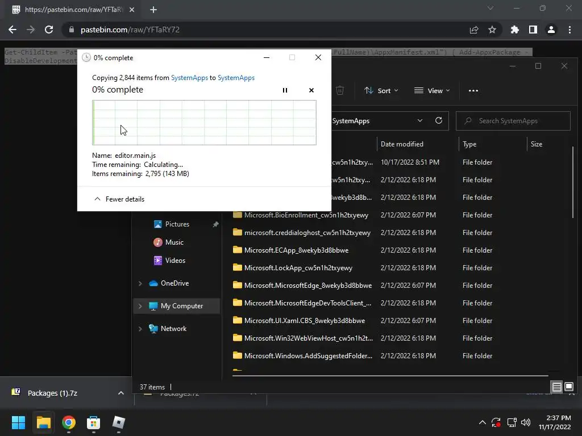Open the Windows Start menu
Viewport: 582px width, 436px height.
tap(18, 422)
